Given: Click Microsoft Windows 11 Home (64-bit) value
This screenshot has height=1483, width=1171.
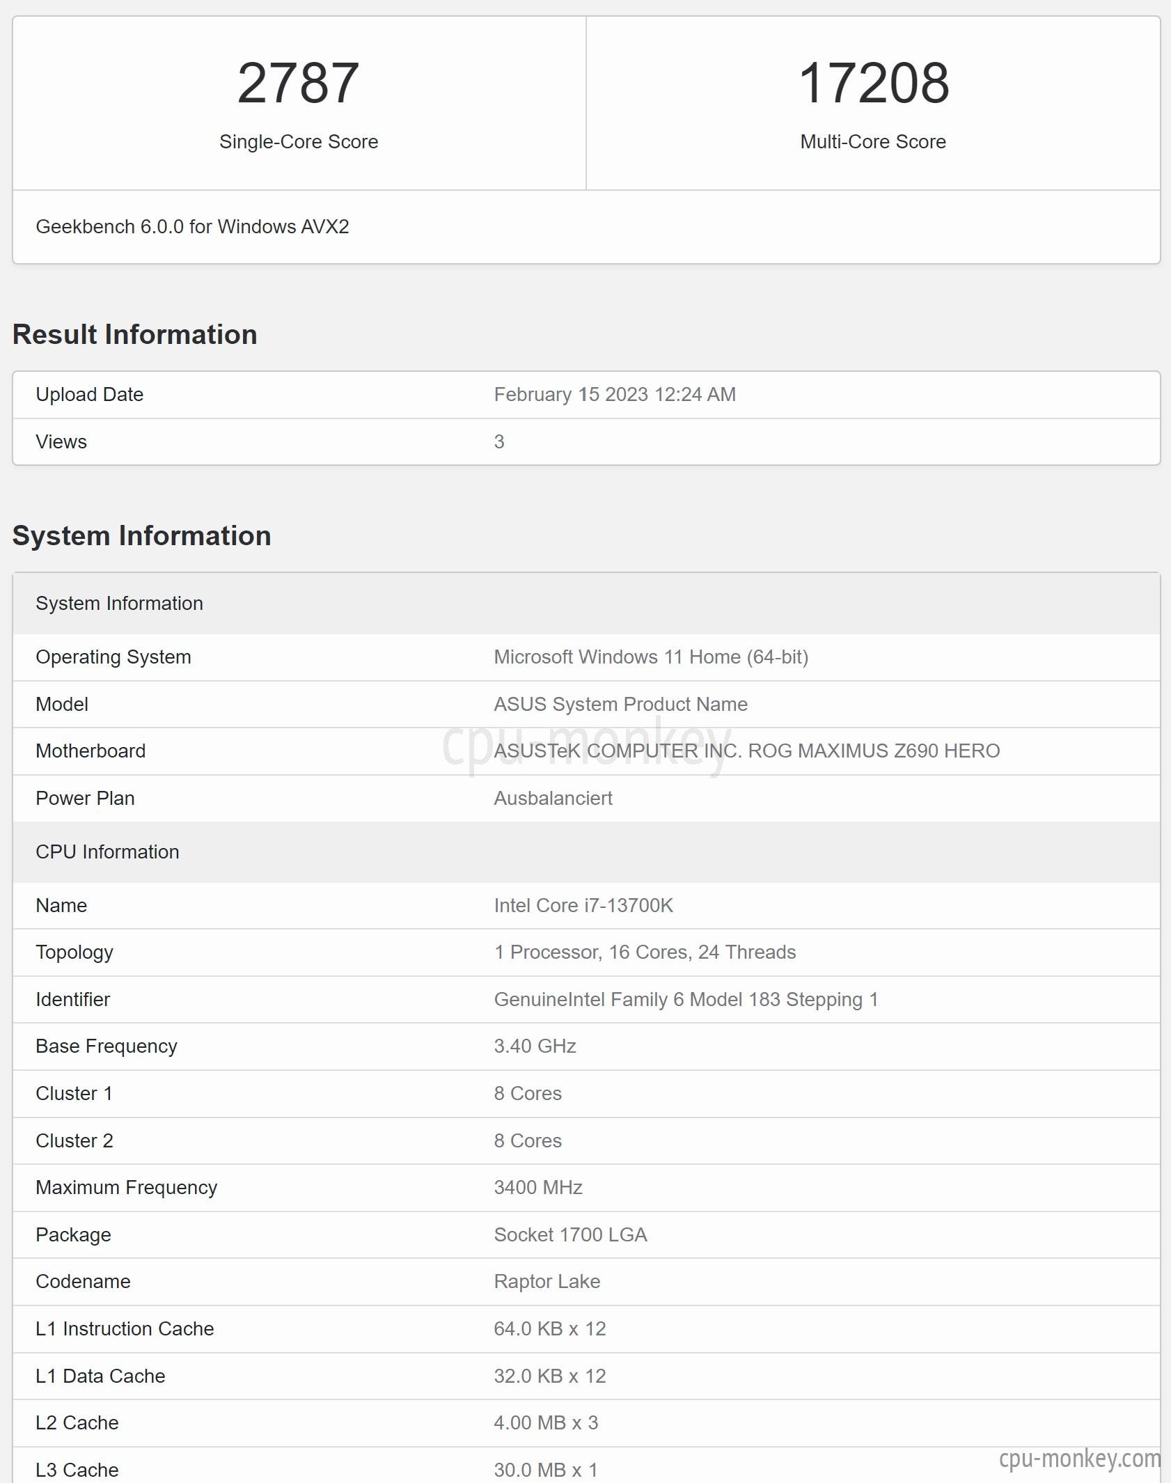Looking at the screenshot, I should click(651, 657).
